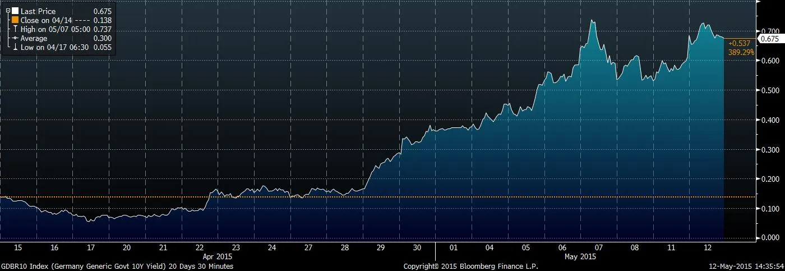Click date 01 on the x-axis
The height and width of the screenshot is (271, 785).
pyautogui.click(x=453, y=247)
